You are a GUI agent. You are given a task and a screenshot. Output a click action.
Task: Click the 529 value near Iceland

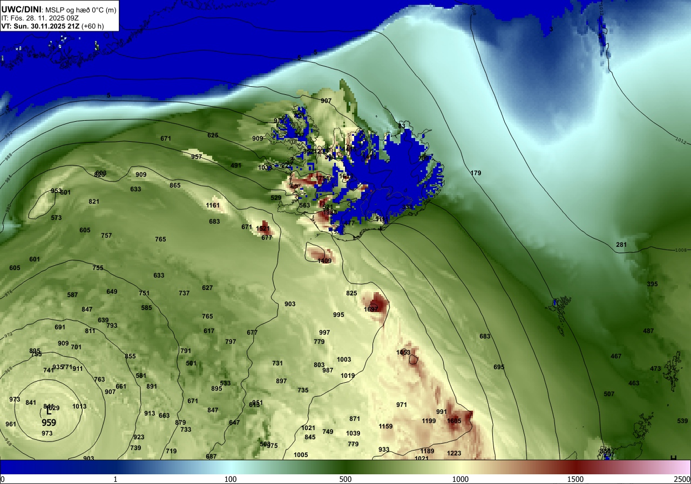(x=276, y=198)
